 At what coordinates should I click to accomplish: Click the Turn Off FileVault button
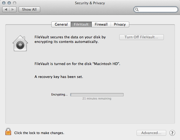coord(141,37)
